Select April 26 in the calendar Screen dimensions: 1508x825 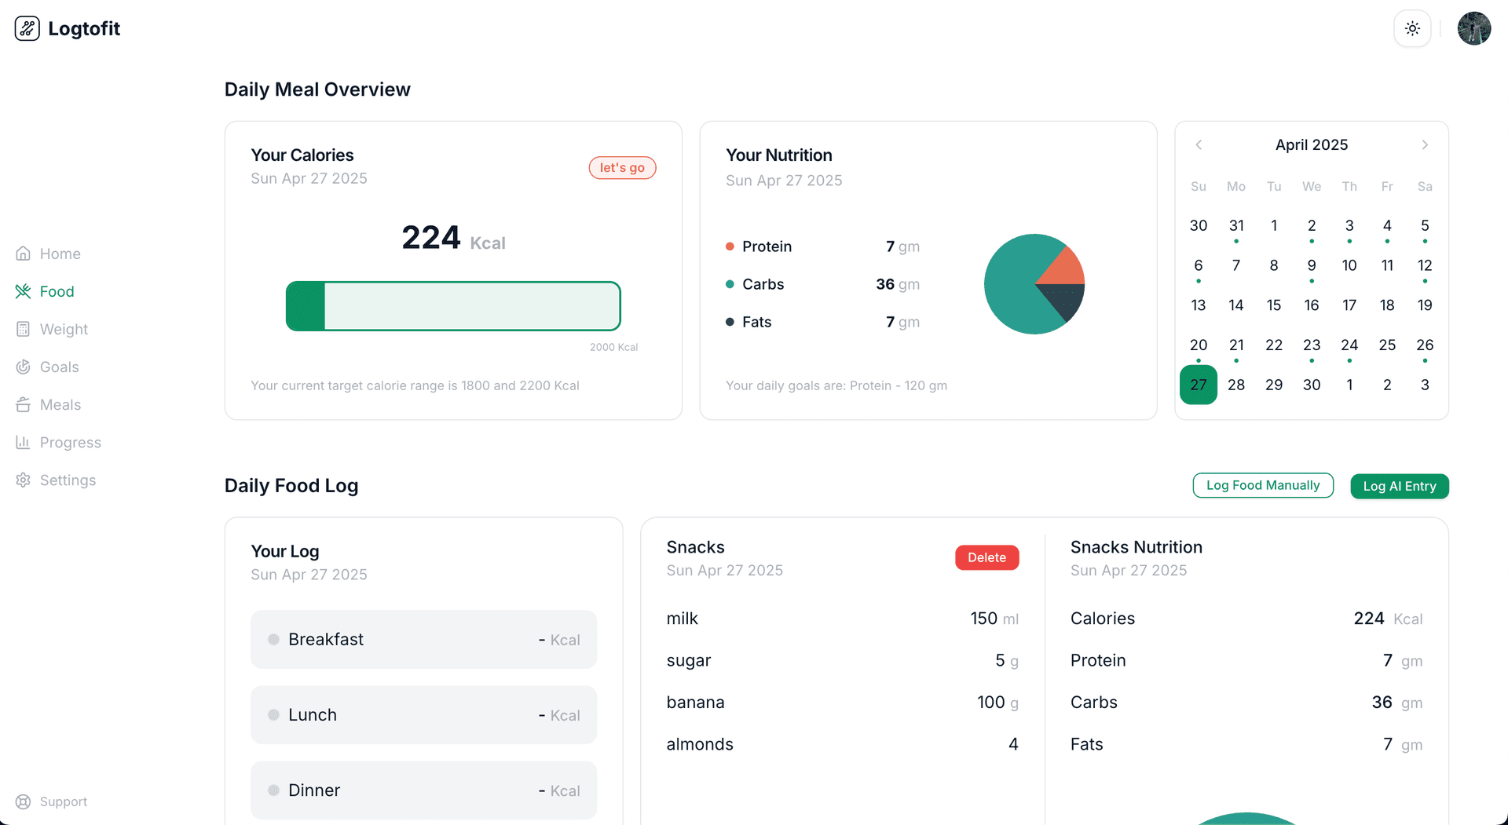coord(1425,345)
